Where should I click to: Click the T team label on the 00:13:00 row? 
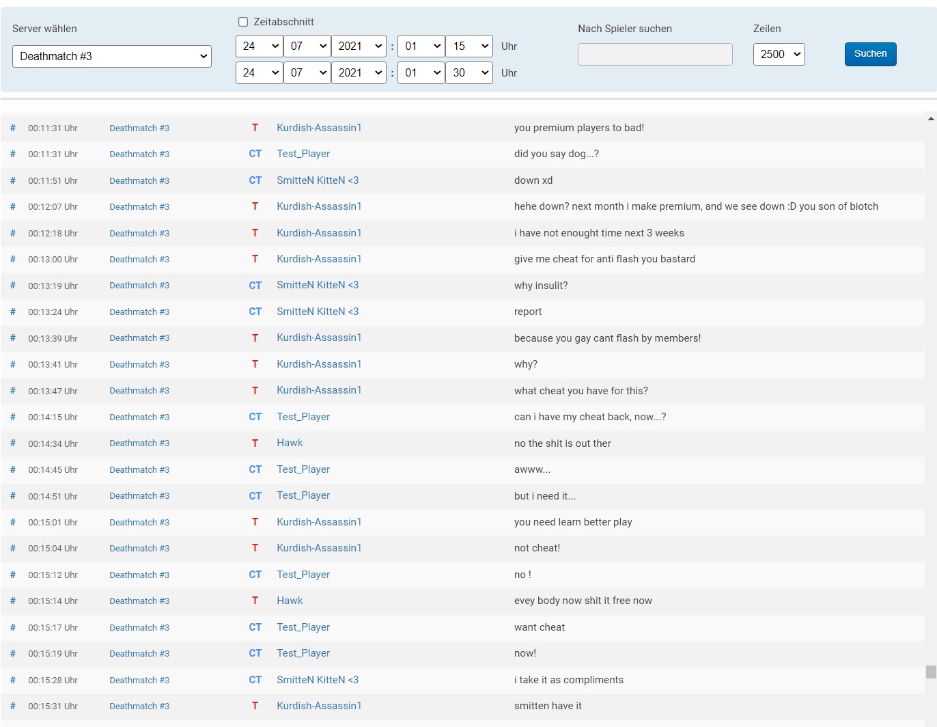[255, 259]
